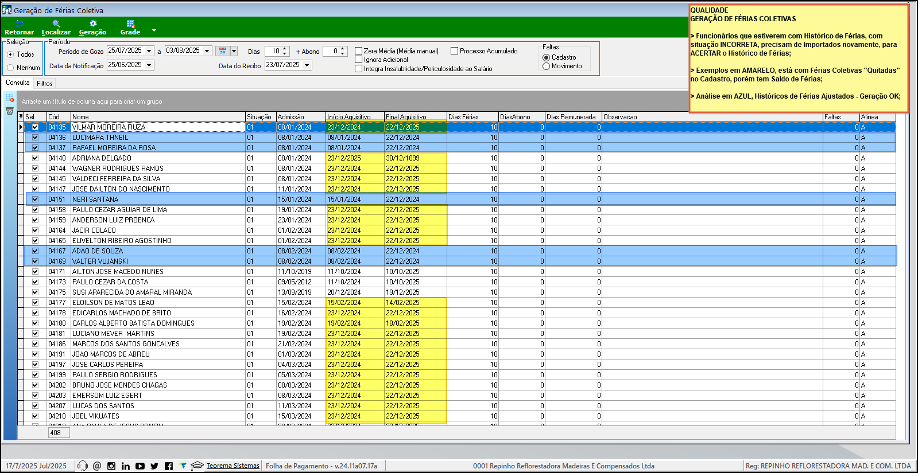Sort by the Final Aquisitivo column header

[x=416, y=117]
